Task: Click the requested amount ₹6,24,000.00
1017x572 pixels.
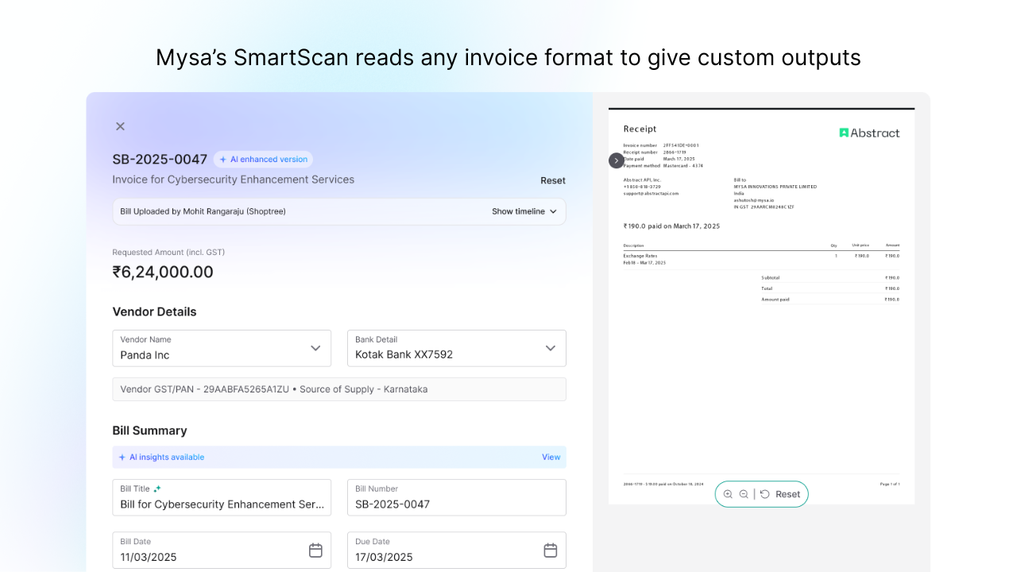Action: tap(163, 272)
